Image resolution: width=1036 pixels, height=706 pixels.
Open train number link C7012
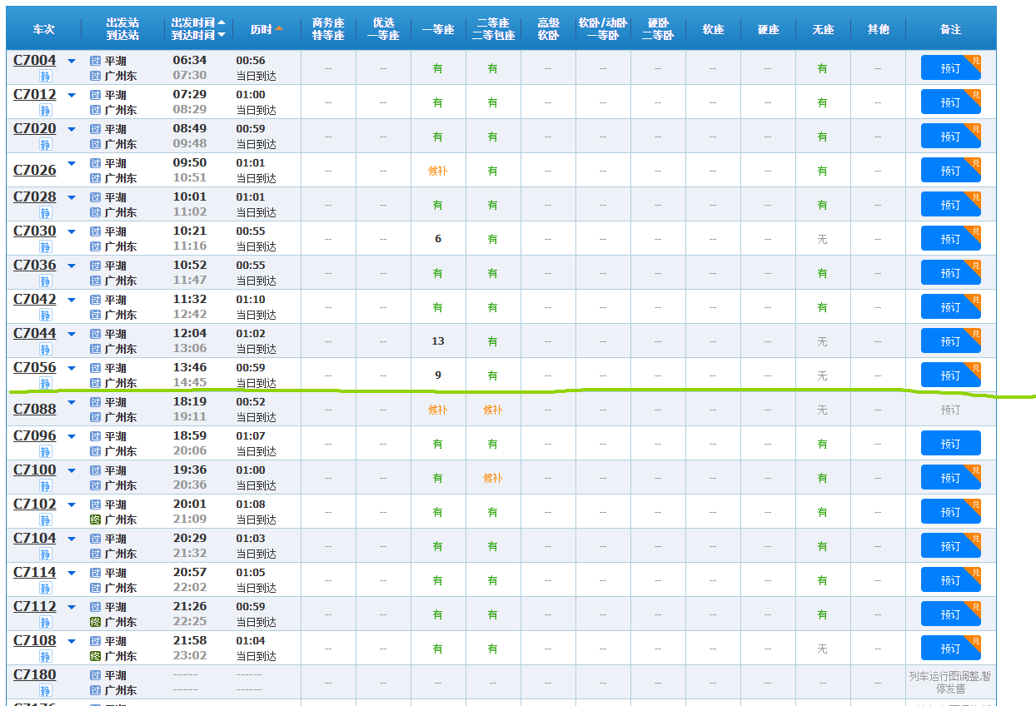click(x=35, y=94)
